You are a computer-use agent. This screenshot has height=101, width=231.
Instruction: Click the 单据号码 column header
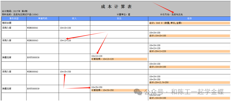click(43, 19)
